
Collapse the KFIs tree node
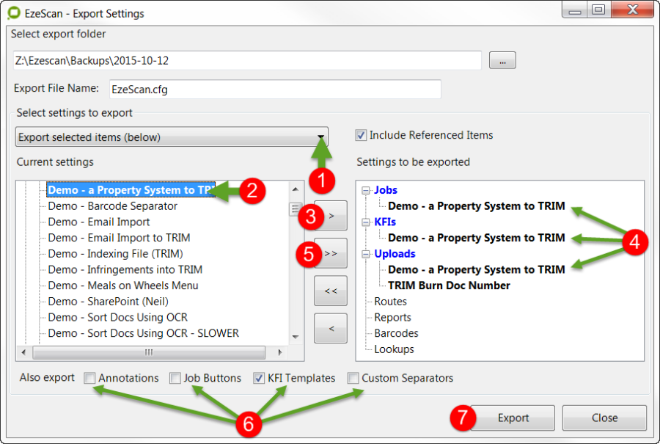click(364, 222)
